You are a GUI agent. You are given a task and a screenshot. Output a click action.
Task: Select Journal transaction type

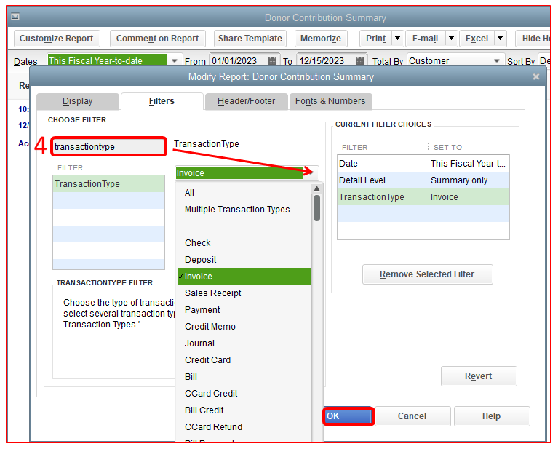pyautogui.click(x=244, y=343)
